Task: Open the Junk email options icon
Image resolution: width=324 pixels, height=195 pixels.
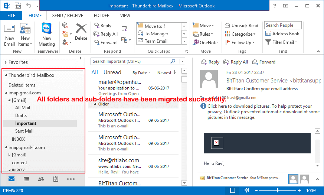Action: tap(67, 43)
